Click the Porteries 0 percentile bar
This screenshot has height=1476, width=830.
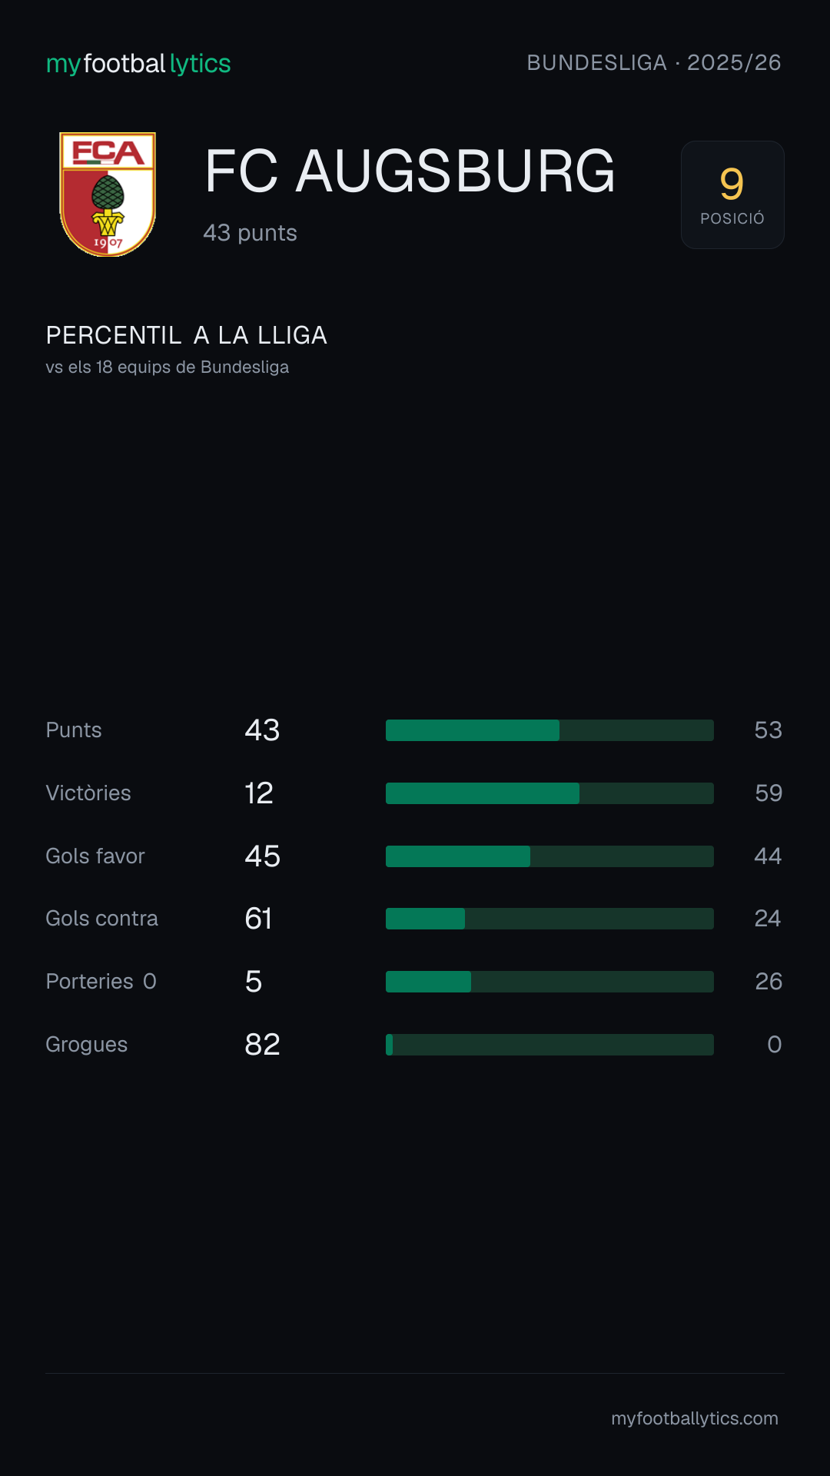pyautogui.click(x=549, y=982)
